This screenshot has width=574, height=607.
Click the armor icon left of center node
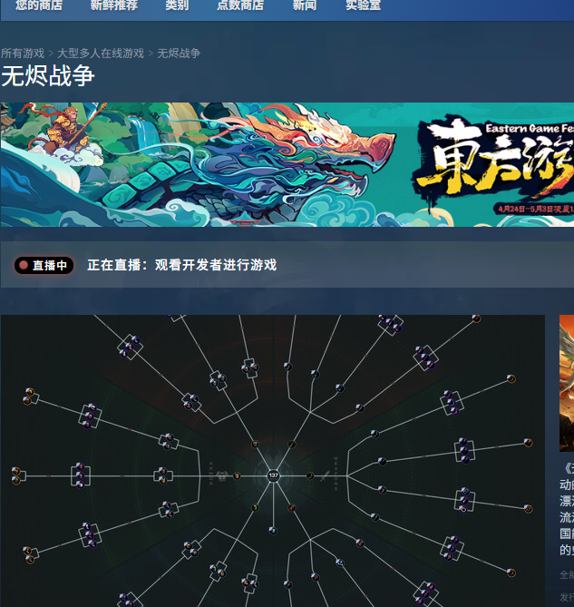(x=222, y=475)
